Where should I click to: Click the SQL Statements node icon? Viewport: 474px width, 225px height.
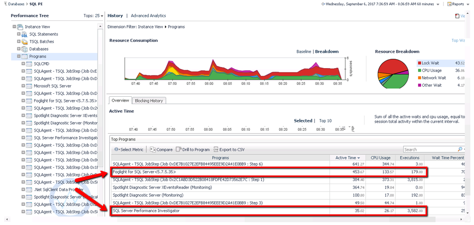pos(25,35)
